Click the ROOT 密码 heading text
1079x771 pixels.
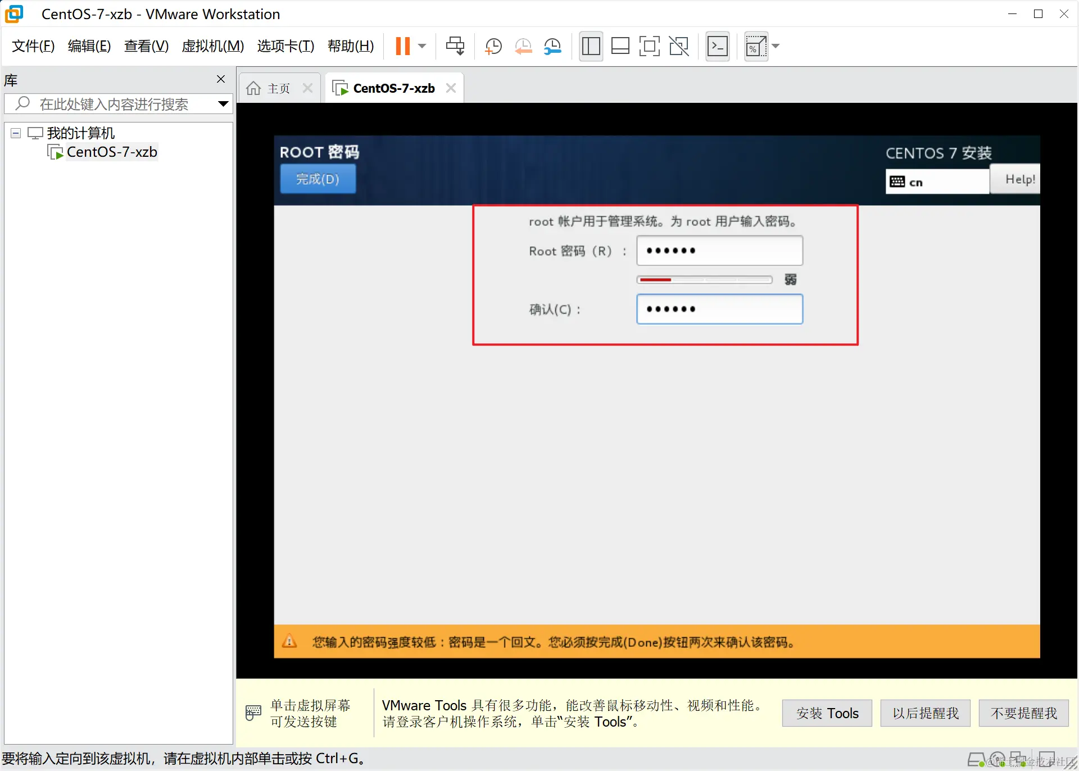[319, 152]
